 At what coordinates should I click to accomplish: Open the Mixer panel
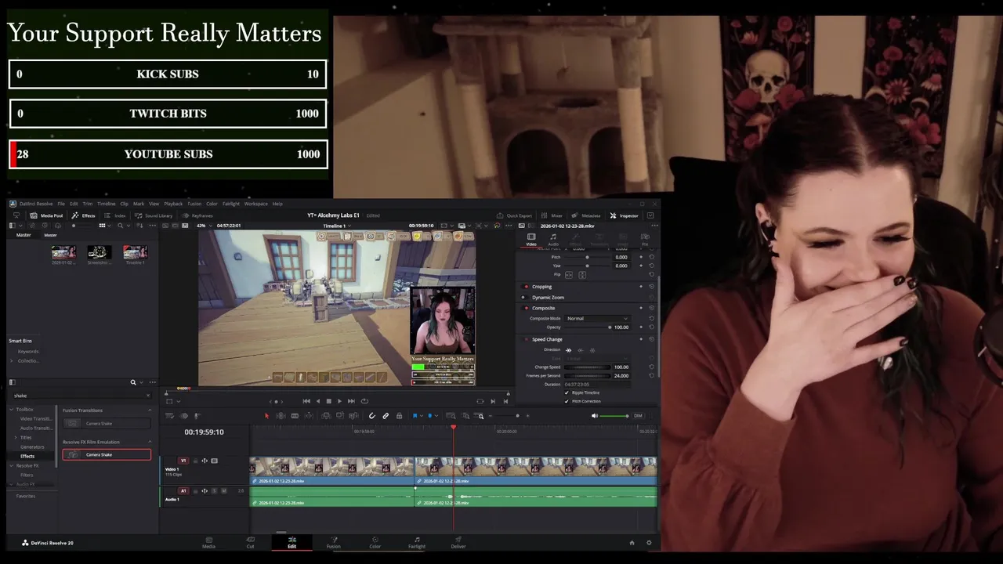click(x=552, y=215)
